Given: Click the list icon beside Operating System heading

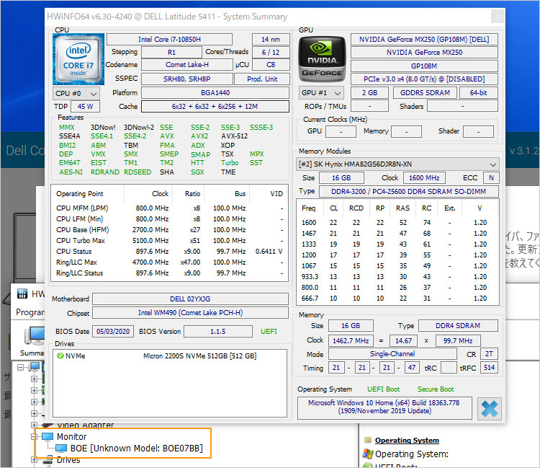Looking at the screenshot, I should coord(368,440).
